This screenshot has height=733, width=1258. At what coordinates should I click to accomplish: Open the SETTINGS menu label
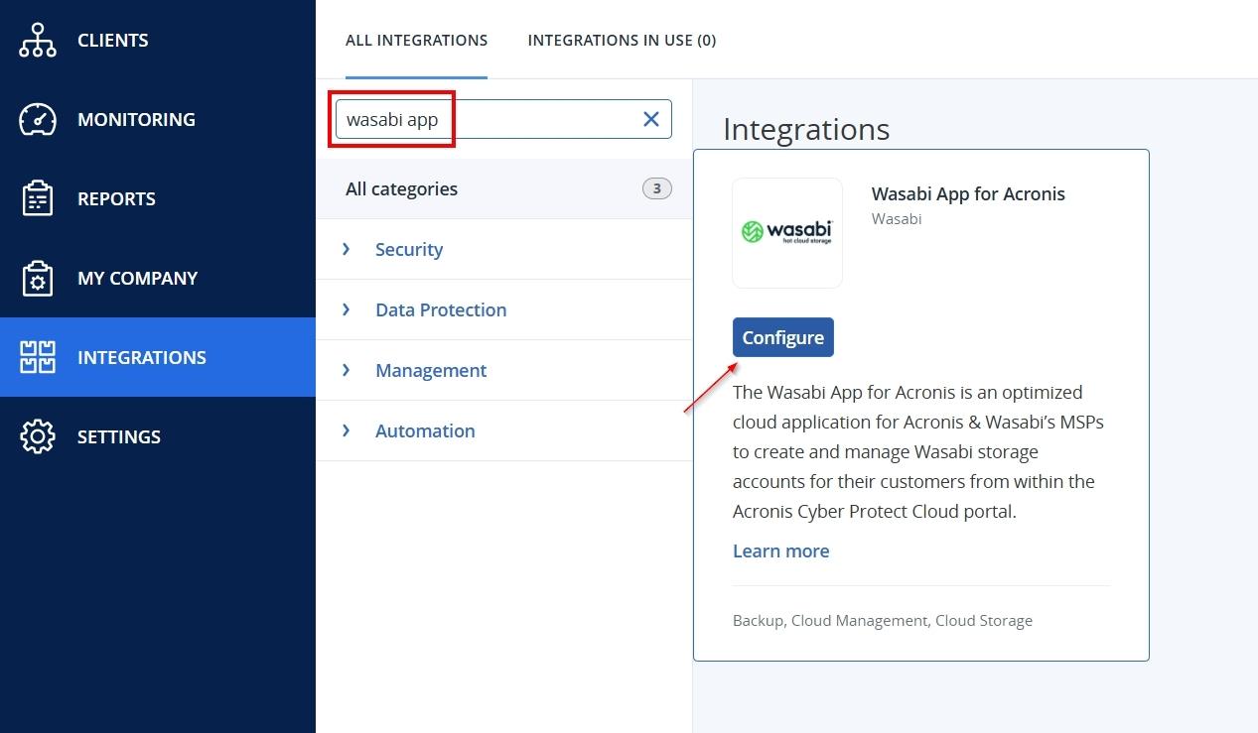click(119, 436)
